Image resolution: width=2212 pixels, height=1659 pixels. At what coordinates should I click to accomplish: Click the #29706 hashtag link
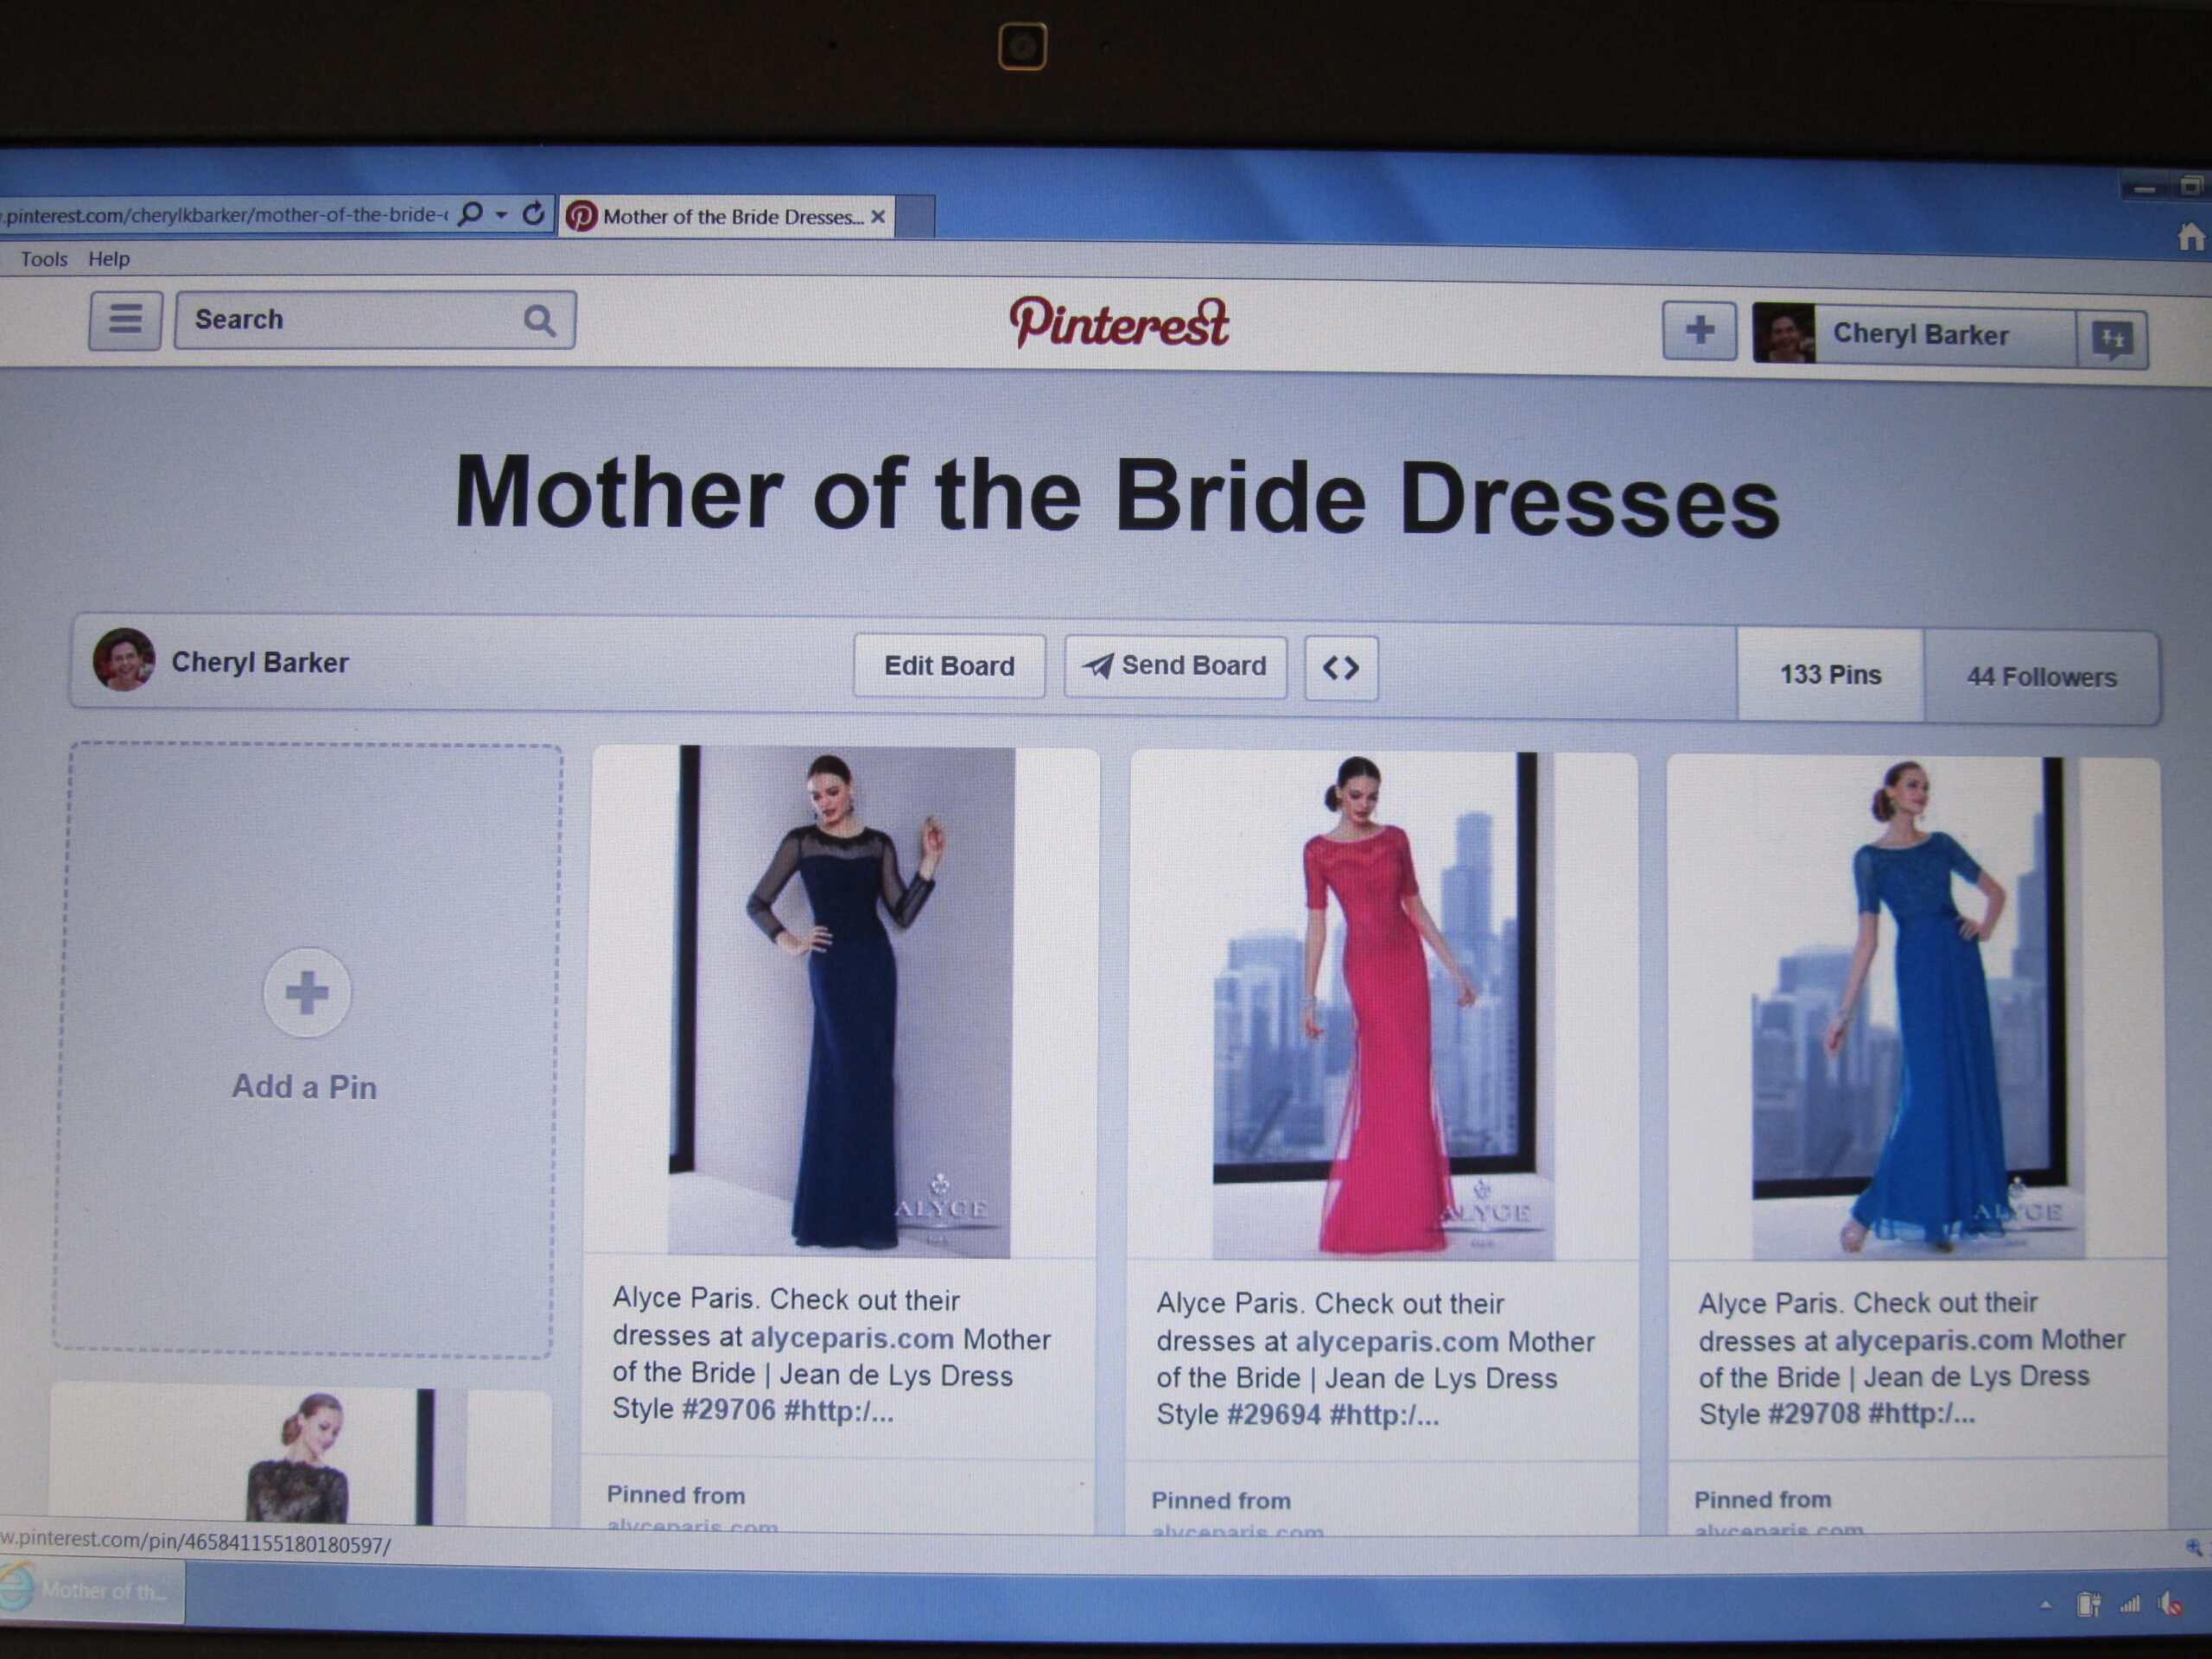pos(729,1410)
